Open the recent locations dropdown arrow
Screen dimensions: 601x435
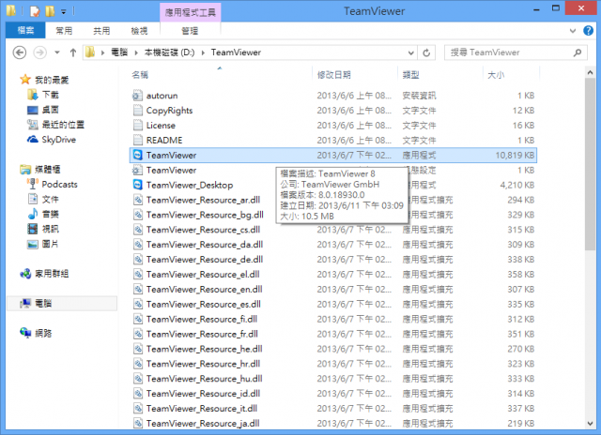click(x=57, y=52)
